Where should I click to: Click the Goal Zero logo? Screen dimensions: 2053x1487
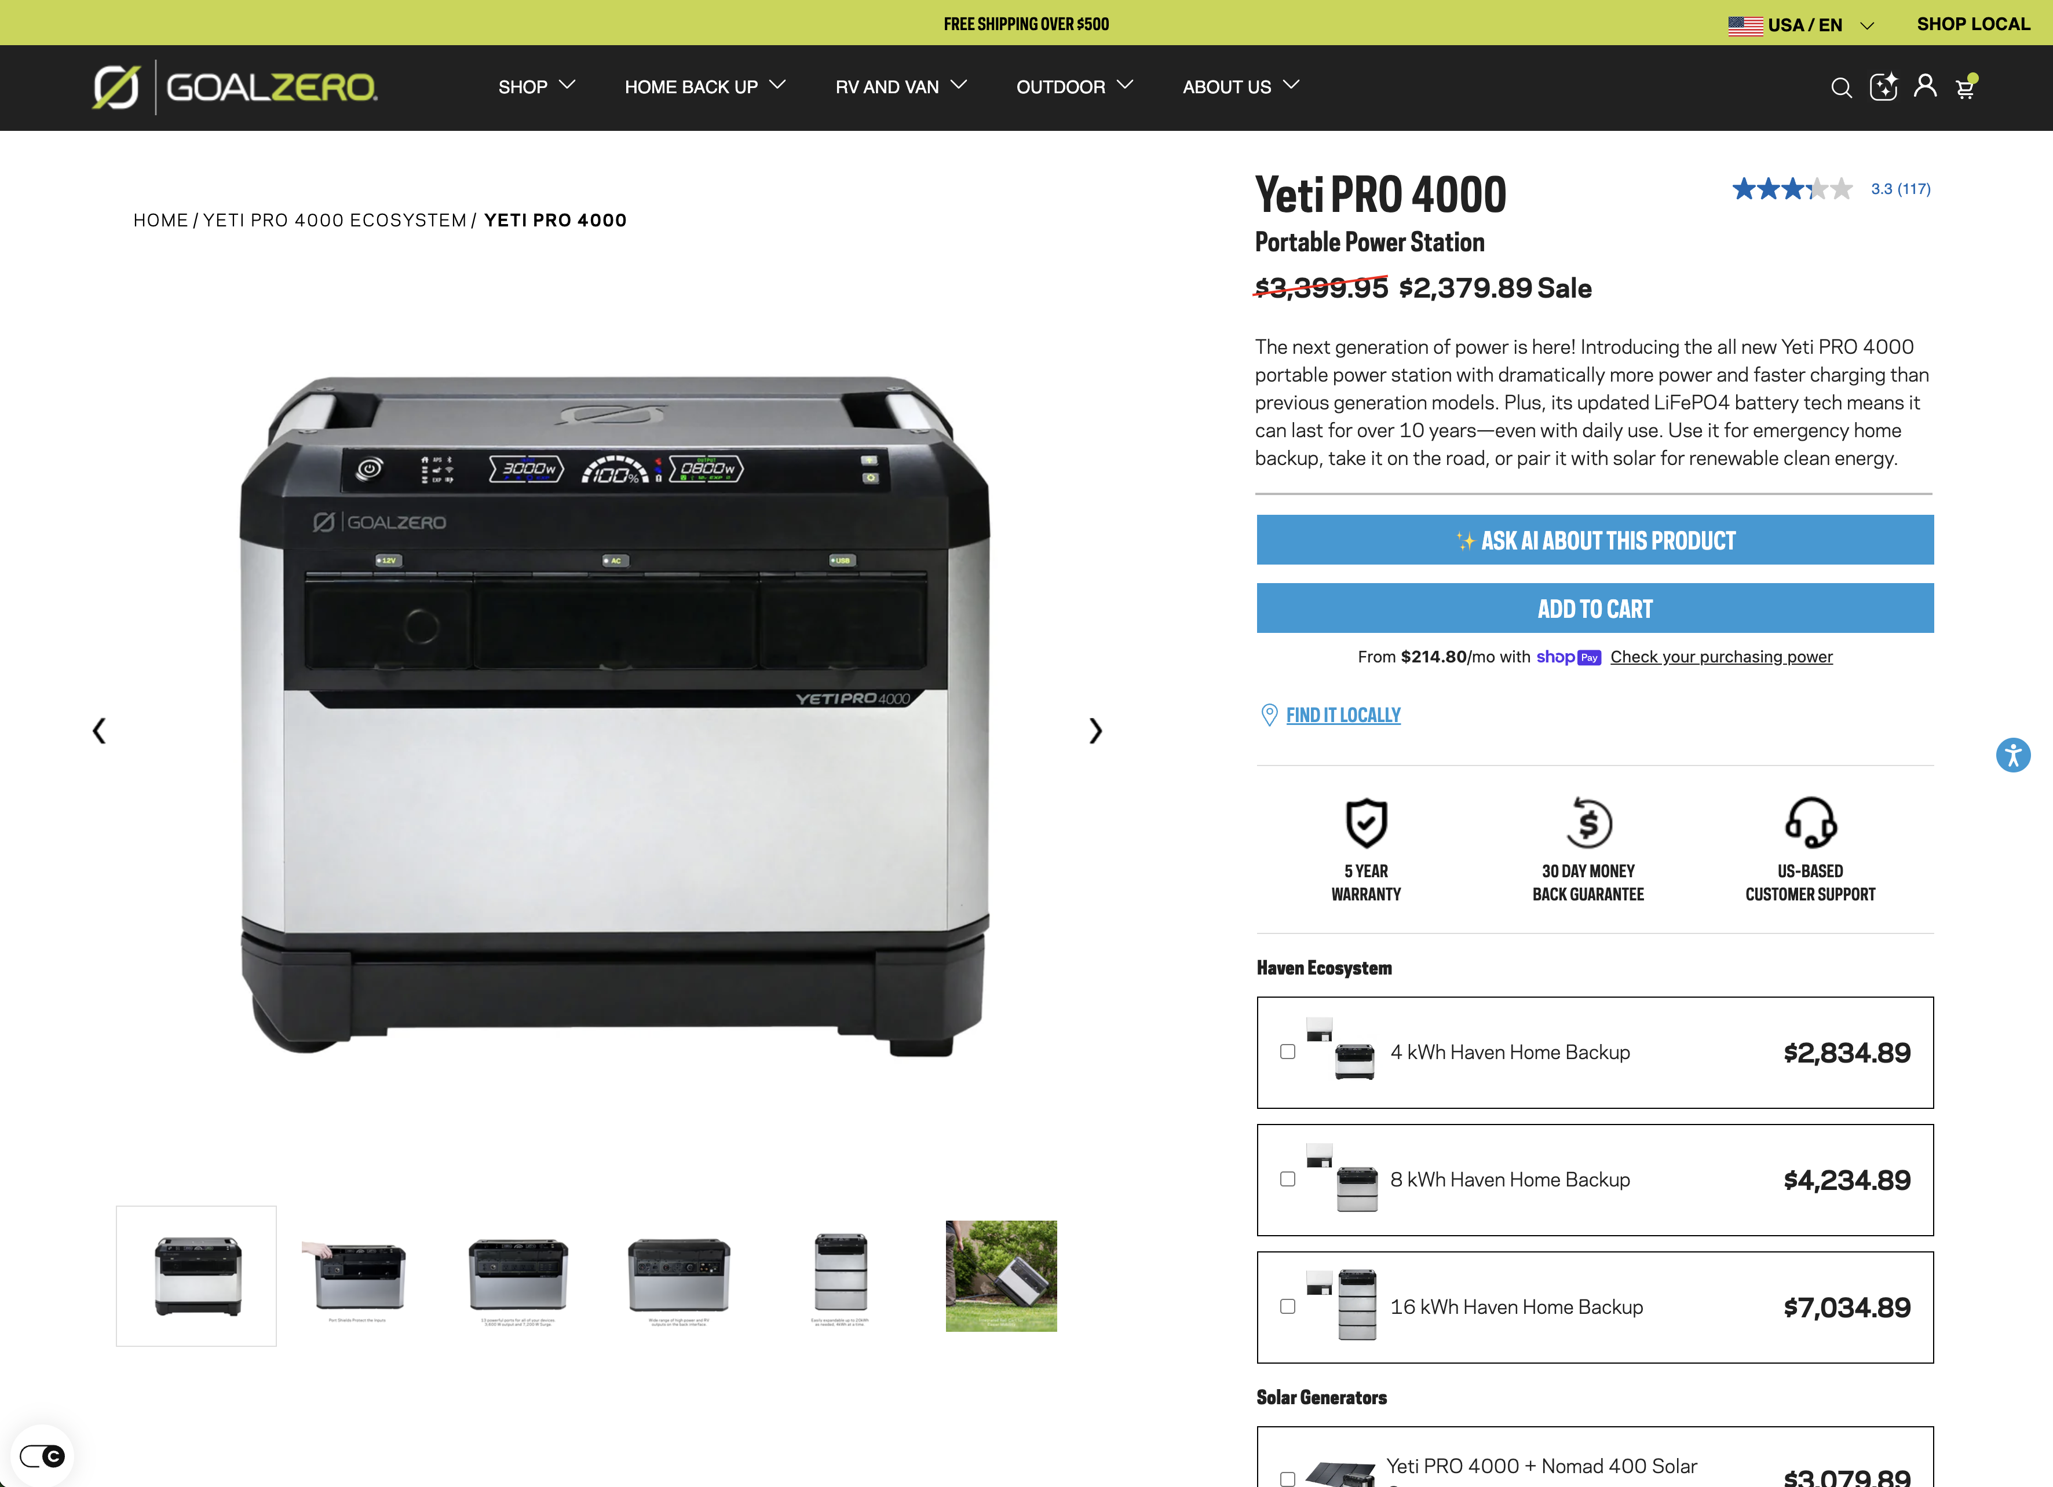coord(235,88)
